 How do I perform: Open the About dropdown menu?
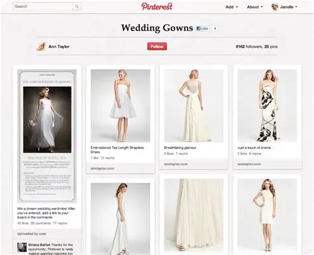(255, 7)
